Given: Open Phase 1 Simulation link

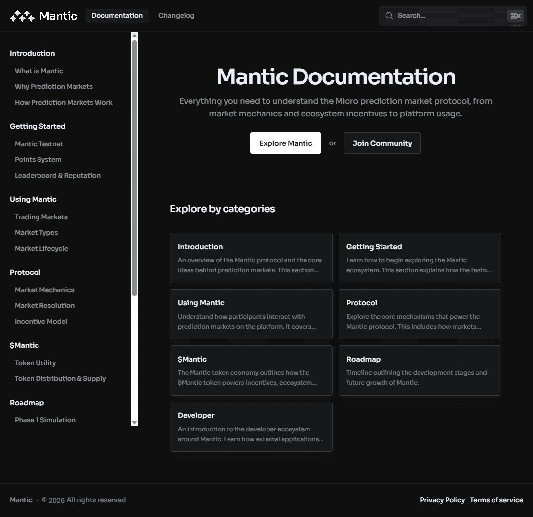Looking at the screenshot, I should 45,420.
